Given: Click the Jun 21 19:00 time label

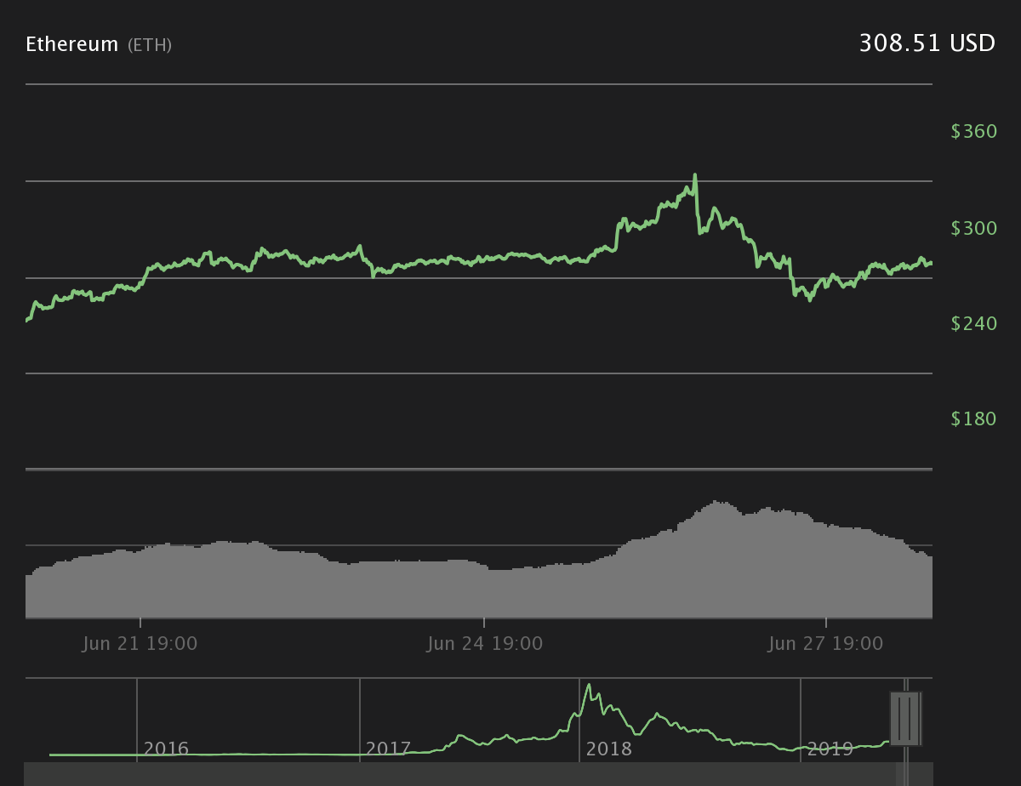Looking at the screenshot, I should click(140, 644).
